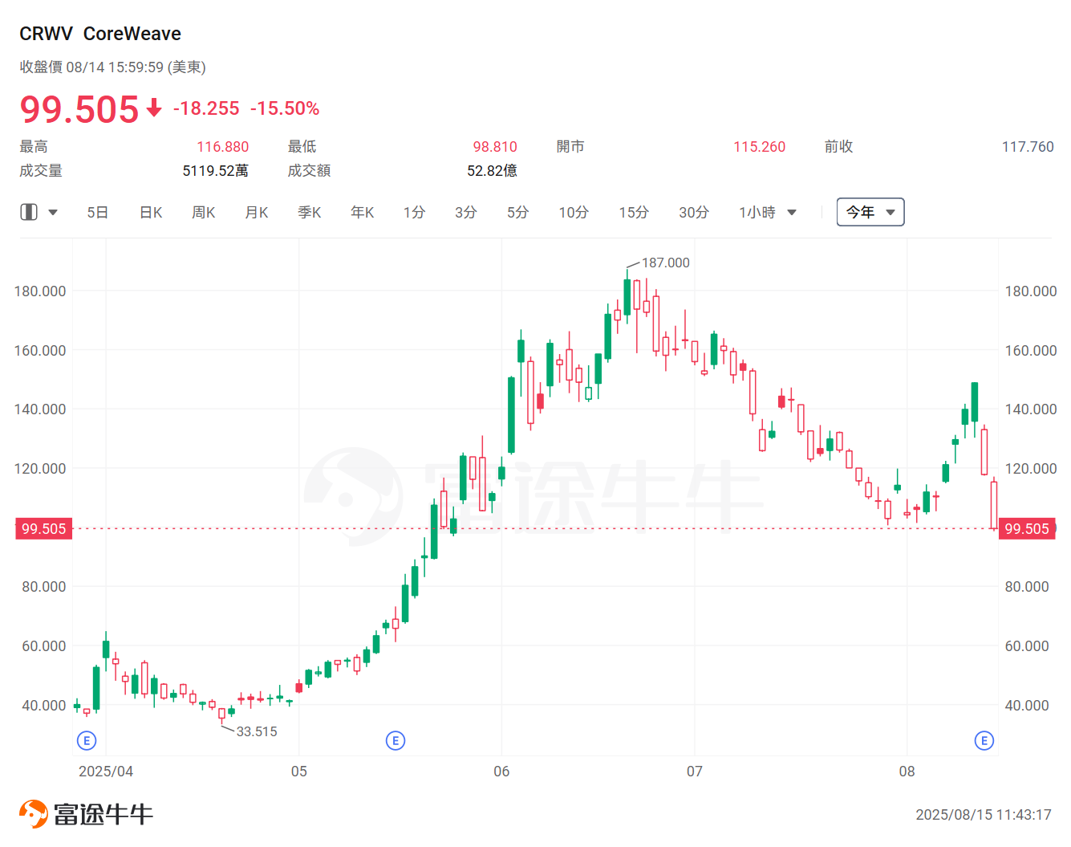Click the 富途牛牛 logo at bottom left
The height and width of the screenshot is (847, 1071).
[84, 812]
